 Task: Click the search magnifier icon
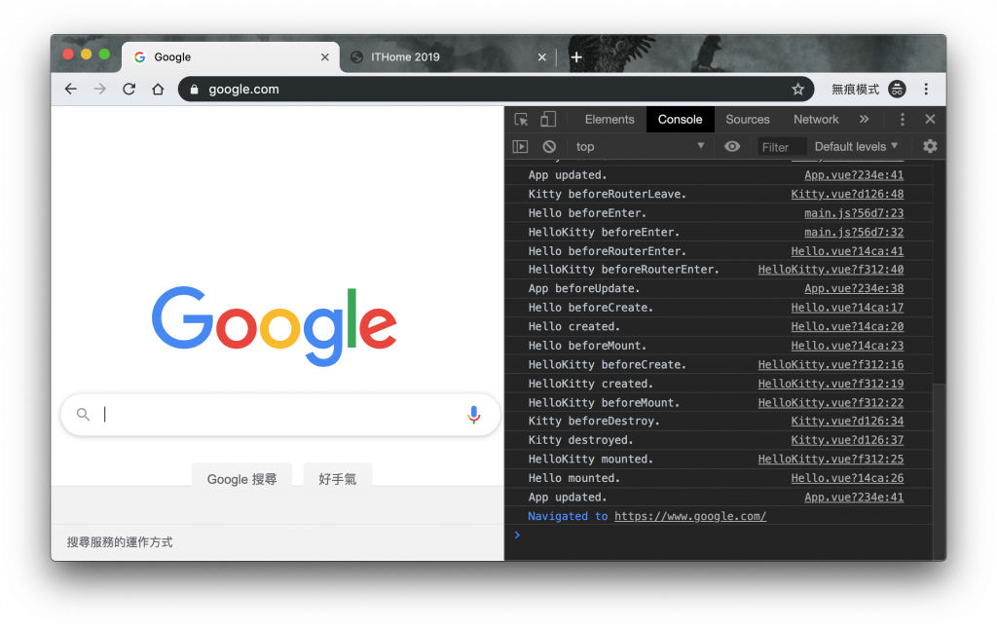point(84,415)
